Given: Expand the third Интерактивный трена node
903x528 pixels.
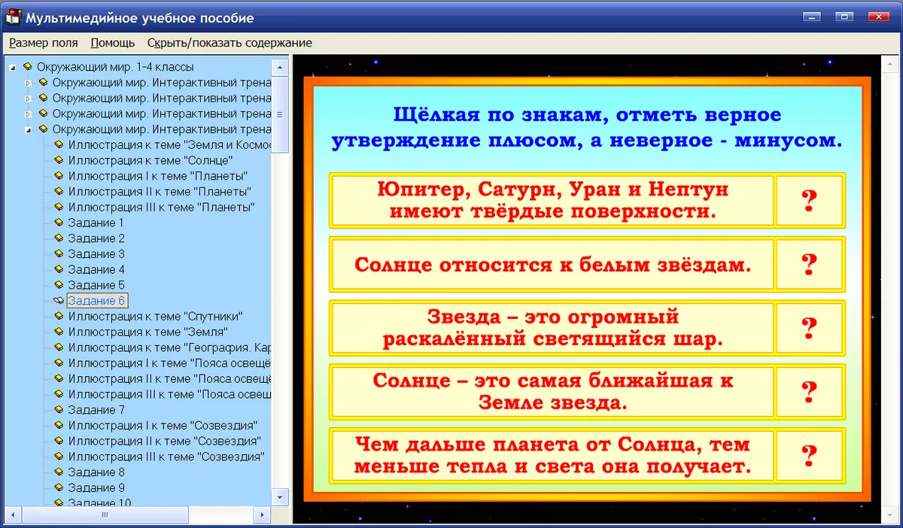Looking at the screenshot, I should tap(29, 114).
